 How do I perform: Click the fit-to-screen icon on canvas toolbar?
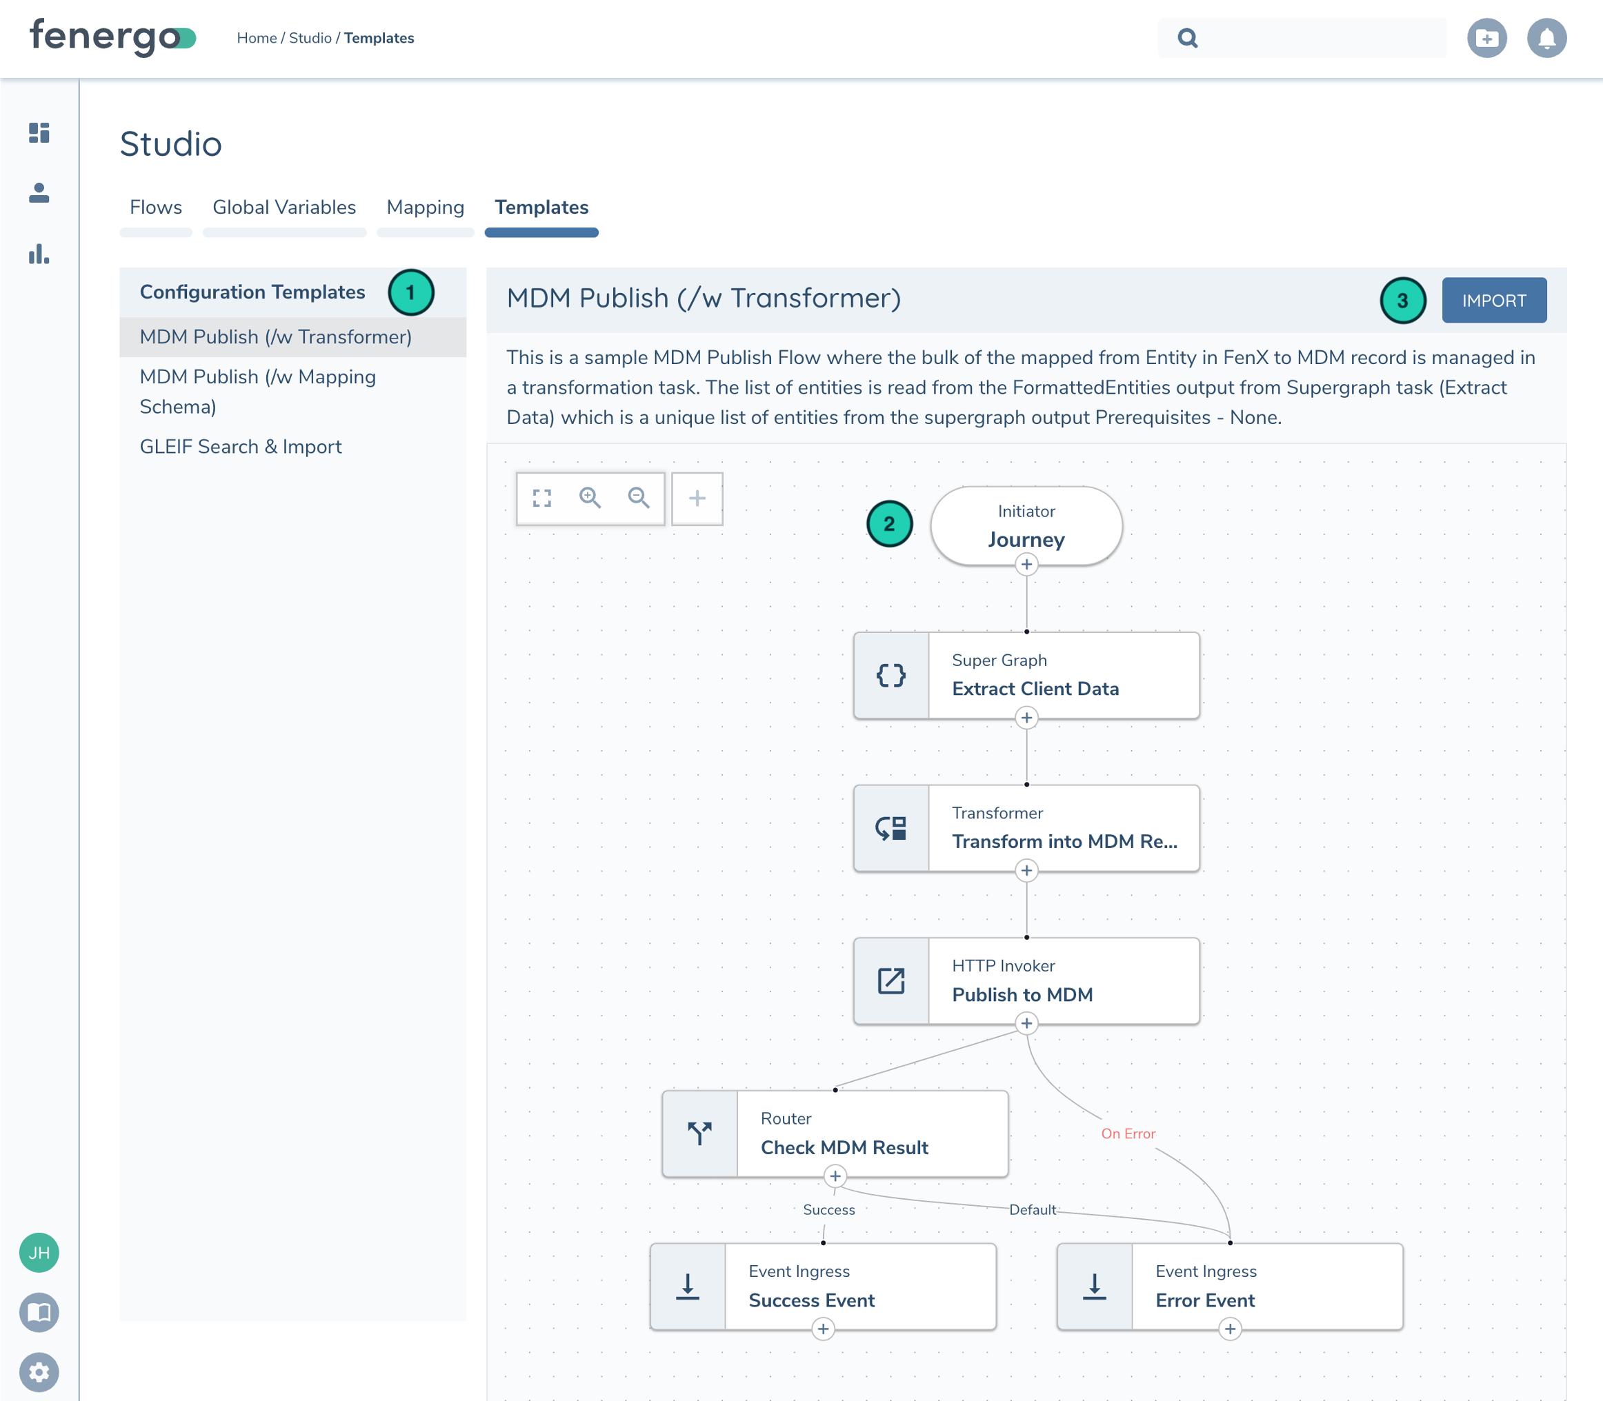[542, 498]
